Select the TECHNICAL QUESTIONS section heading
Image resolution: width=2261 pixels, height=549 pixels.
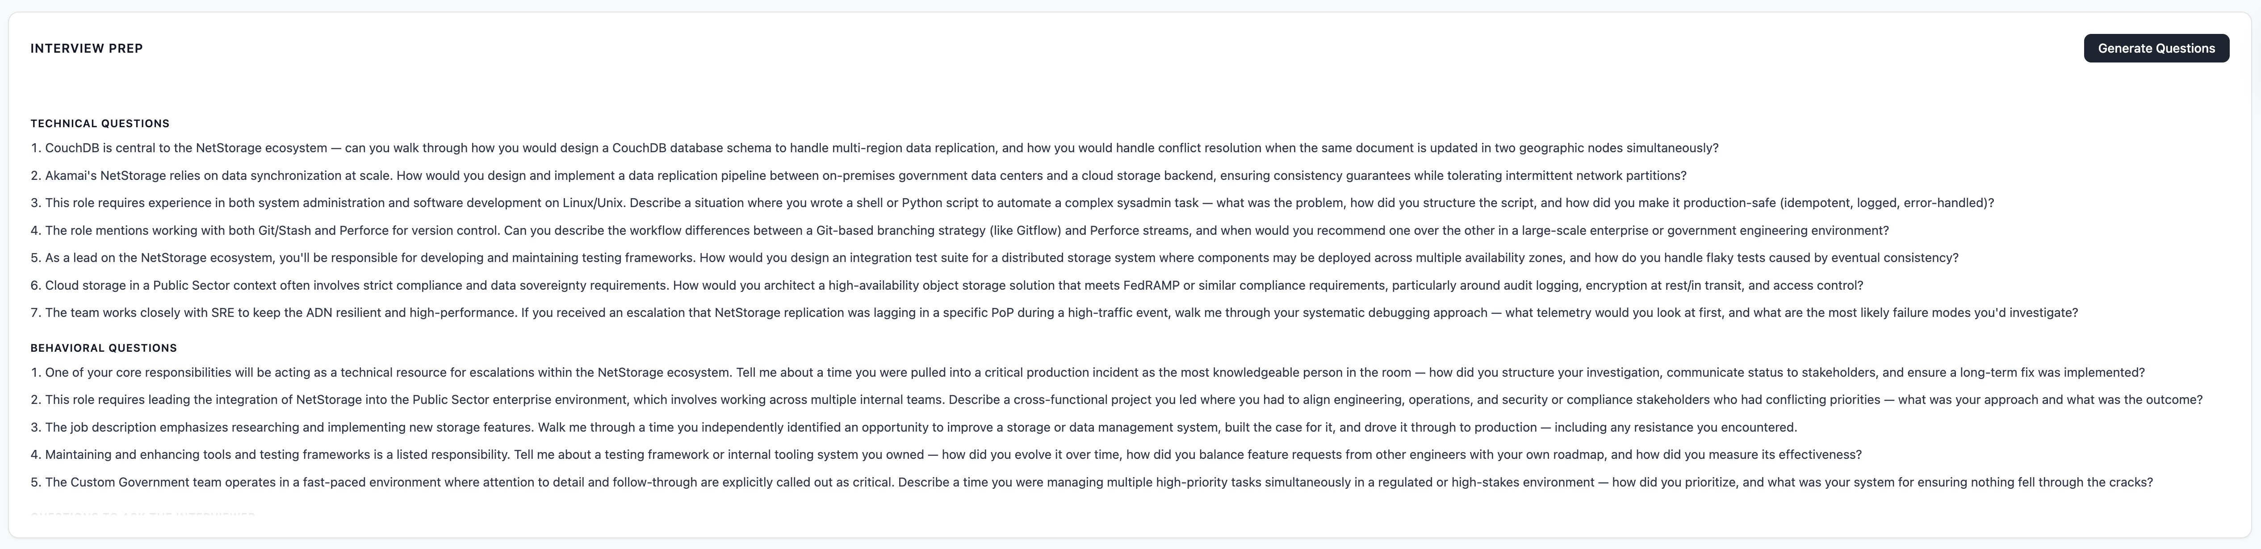tap(100, 124)
